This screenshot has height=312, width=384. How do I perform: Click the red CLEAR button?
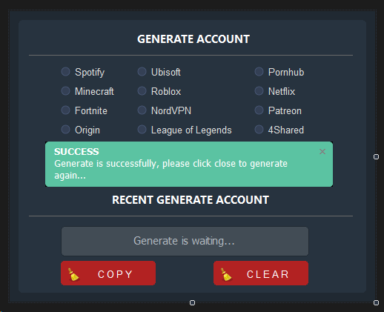261,273
